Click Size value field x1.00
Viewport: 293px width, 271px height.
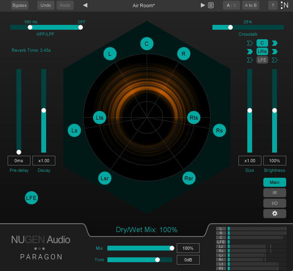click(250, 161)
